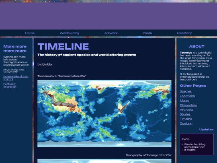
Task: Open the Worlbuilding navigation link
Action: (70, 33)
